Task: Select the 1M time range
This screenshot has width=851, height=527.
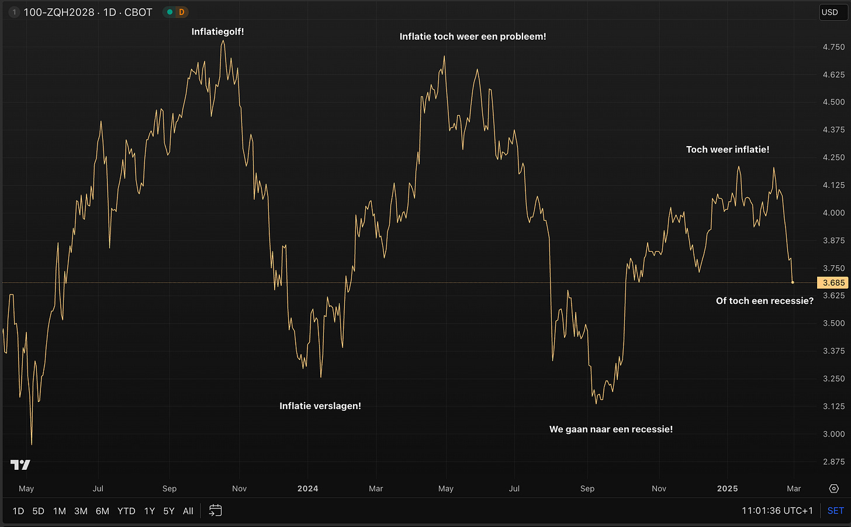Action: (60, 511)
